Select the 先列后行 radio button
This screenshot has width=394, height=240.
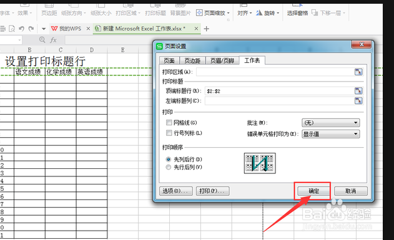pos(169,159)
